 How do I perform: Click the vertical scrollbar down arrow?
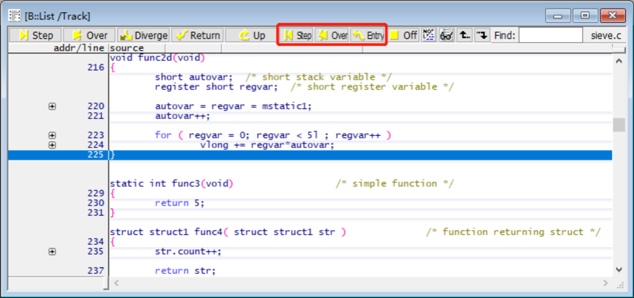click(618, 269)
